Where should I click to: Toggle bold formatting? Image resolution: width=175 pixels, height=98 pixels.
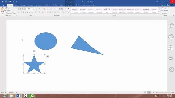click(19, 12)
